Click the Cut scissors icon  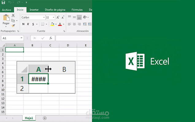[x=13, y=16]
